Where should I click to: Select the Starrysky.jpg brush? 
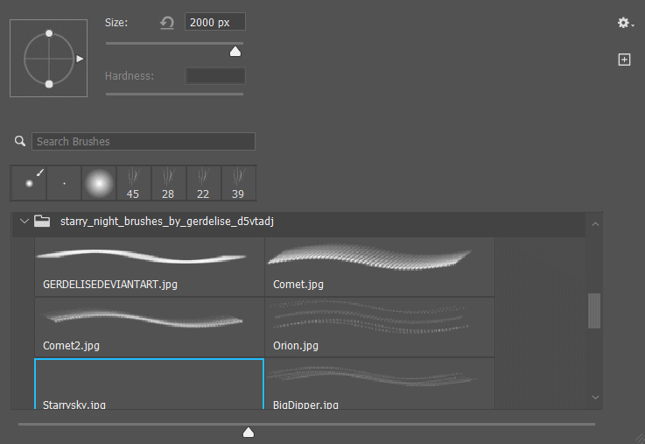pyautogui.click(x=150, y=384)
